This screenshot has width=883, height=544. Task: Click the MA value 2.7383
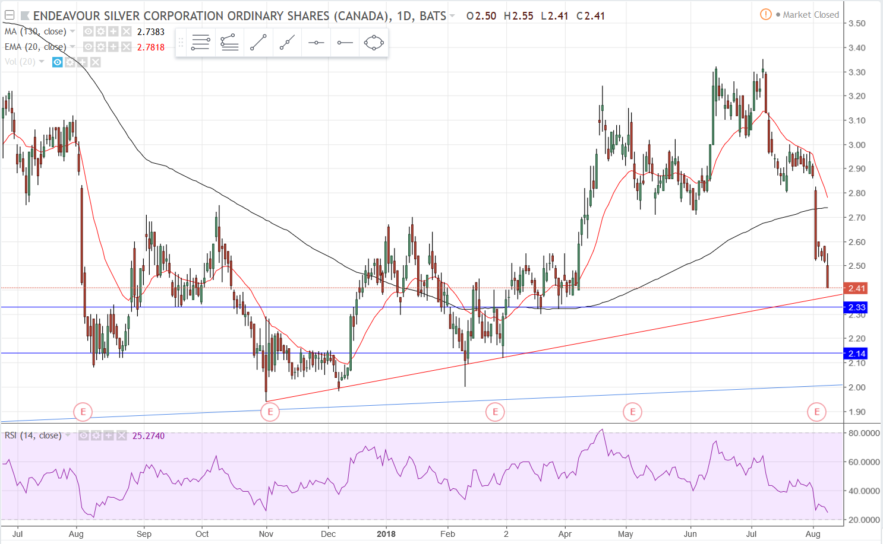pyautogui.click(x=151, y=32)
